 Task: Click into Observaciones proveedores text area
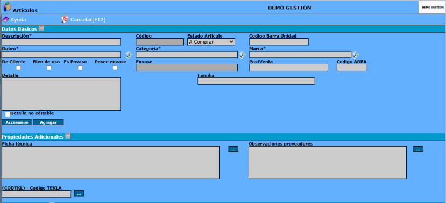coord(328,163)
